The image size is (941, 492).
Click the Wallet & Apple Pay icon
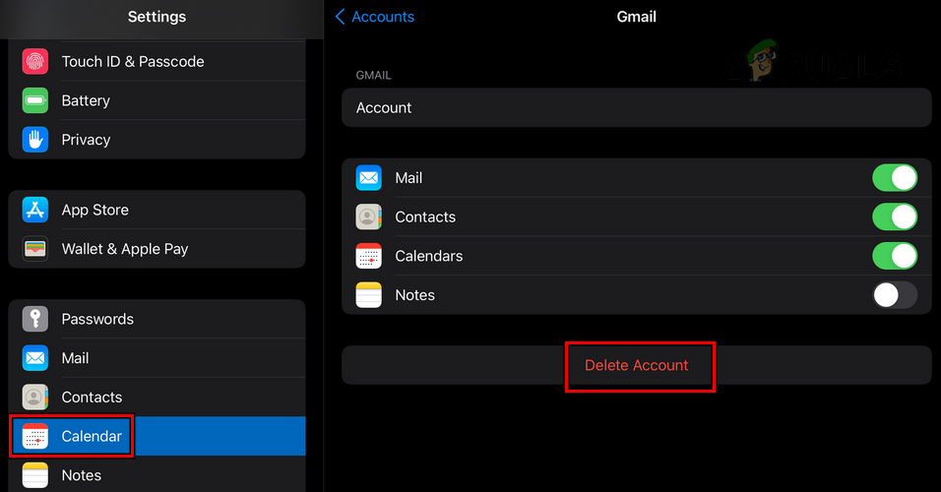pos(34,248)
